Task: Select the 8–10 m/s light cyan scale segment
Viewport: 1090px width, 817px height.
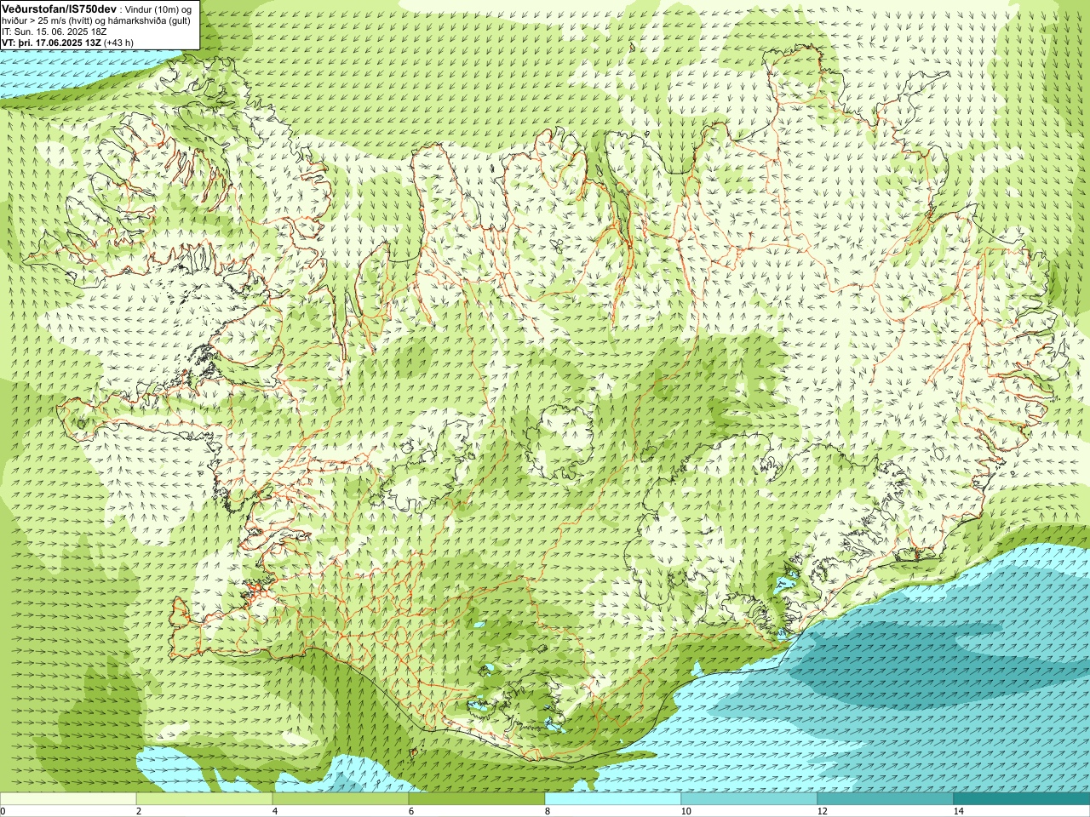Action: 613,799
